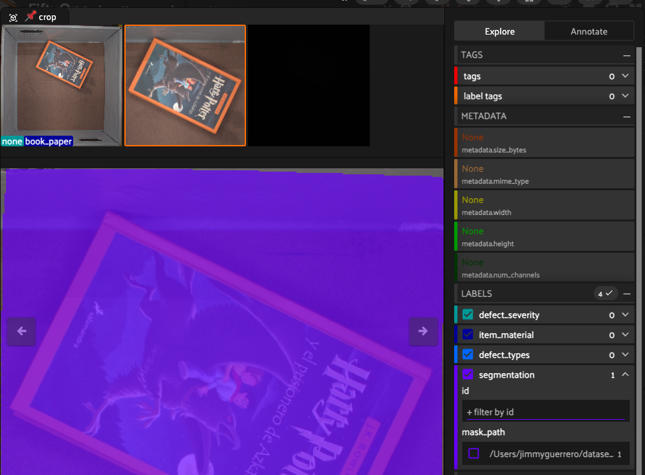
Task: Click the metadata.num_channels entry
Action: click(544, 267)
